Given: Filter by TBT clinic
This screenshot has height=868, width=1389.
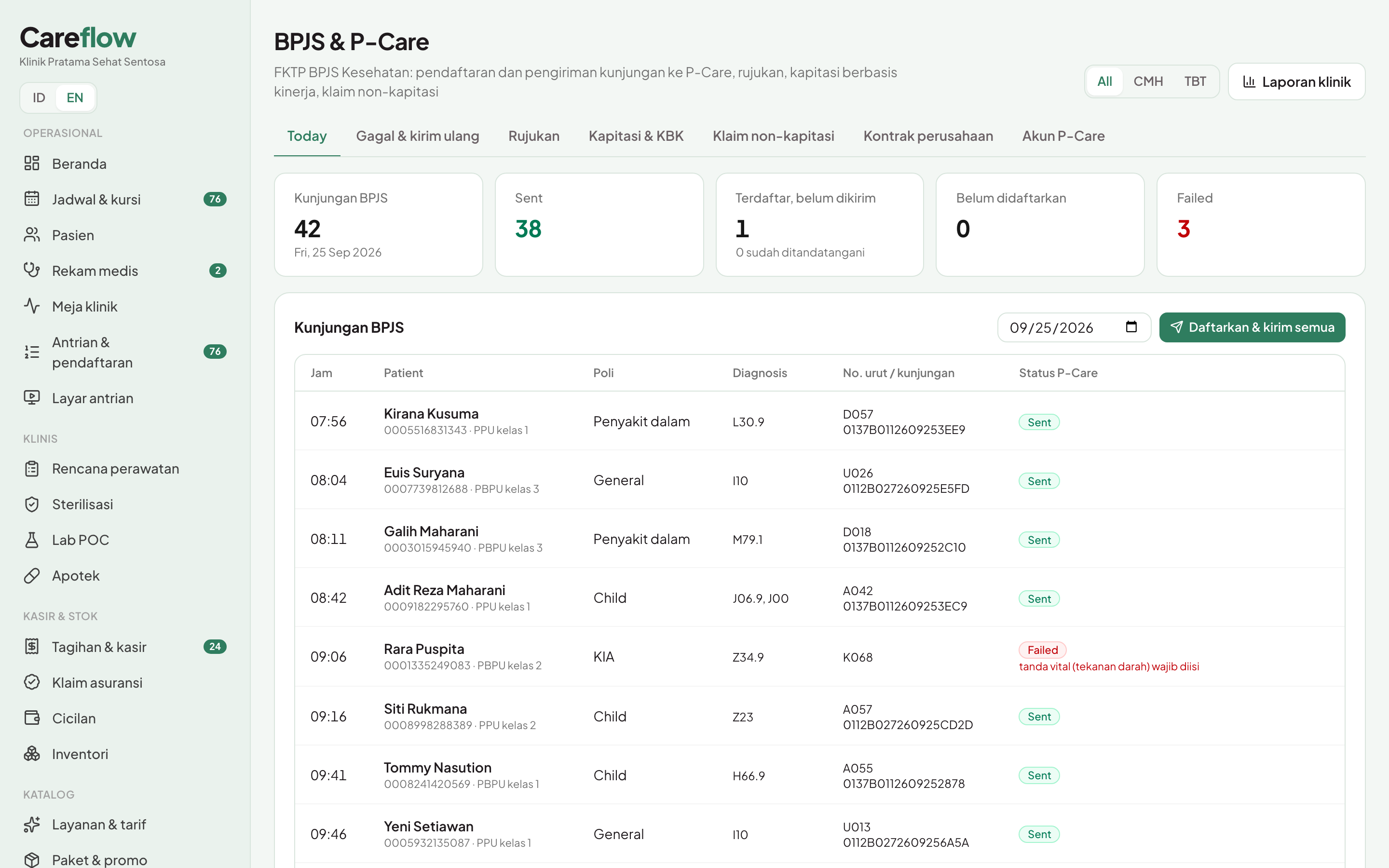Looking at the screenshot, I should click(1195, 81).
